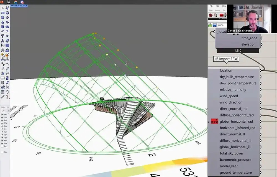Toggle the Mid object snap checkbox

tap(2, 123)
